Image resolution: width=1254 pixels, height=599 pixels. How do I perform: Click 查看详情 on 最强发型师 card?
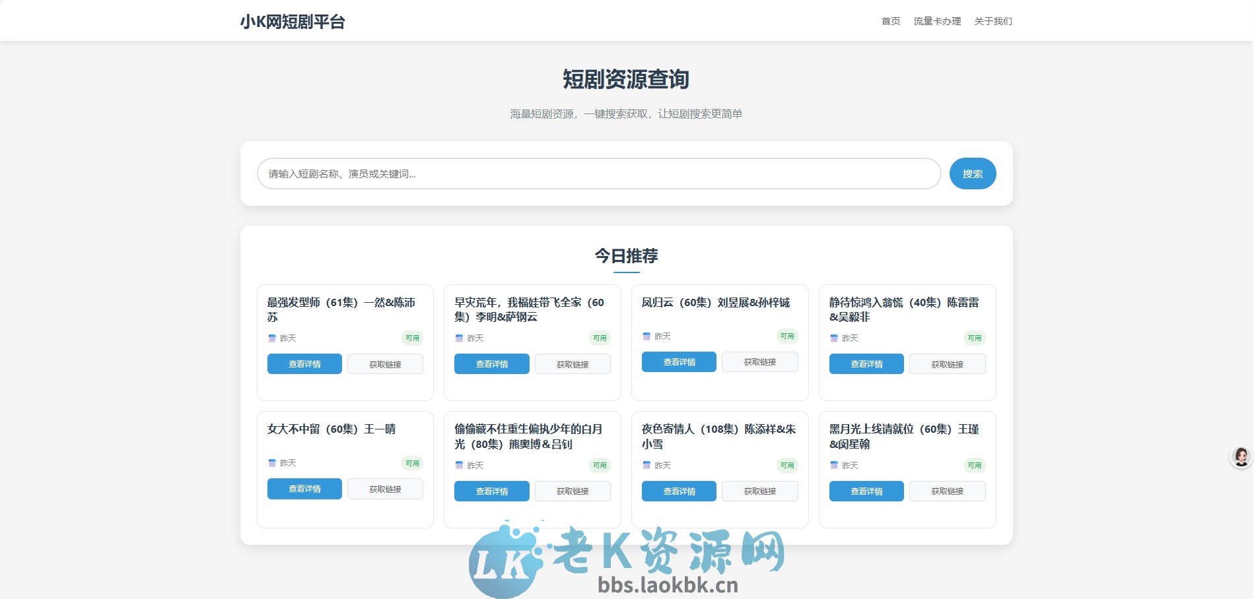click(304, 363)
